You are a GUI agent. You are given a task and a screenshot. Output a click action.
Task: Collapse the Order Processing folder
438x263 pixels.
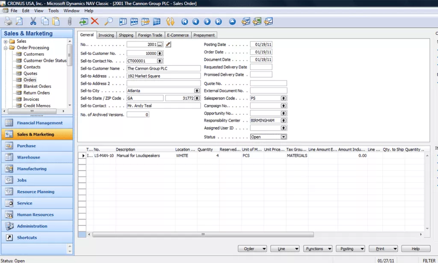(x=6, y=48)
